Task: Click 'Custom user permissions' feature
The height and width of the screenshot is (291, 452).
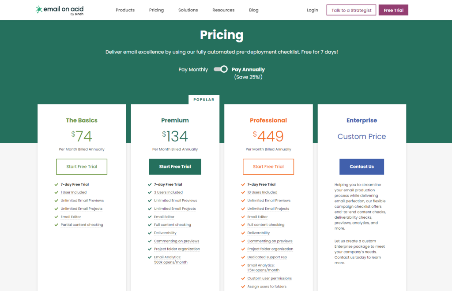Action: tap(269, 278)
